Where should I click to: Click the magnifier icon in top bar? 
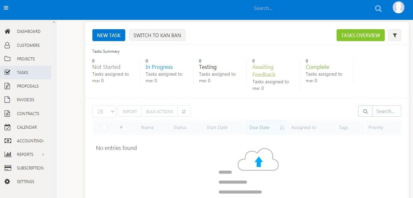click(x=378, y=9)
